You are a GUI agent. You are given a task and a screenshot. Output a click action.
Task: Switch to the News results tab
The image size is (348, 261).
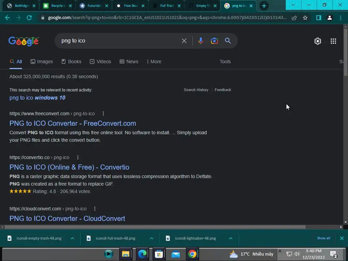(x=129, y=62)
